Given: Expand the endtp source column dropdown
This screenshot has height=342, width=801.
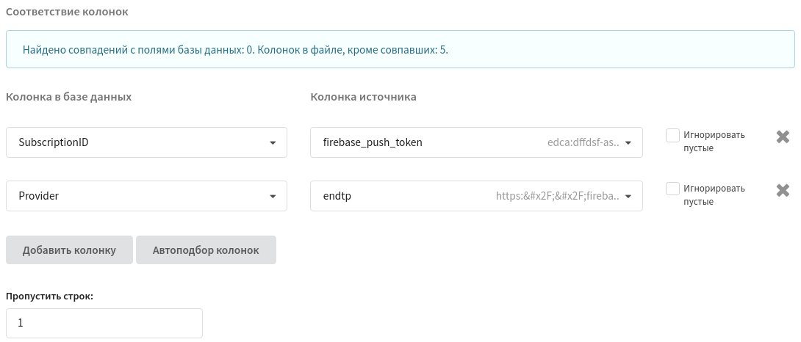Looking at the screenshot, I should tap(476, 195).
